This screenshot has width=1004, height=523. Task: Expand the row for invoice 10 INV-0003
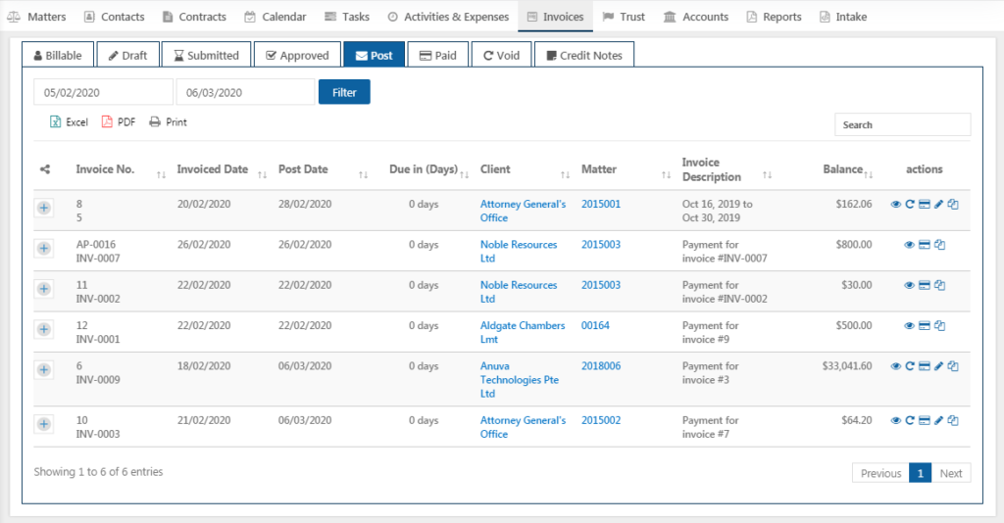43,424
